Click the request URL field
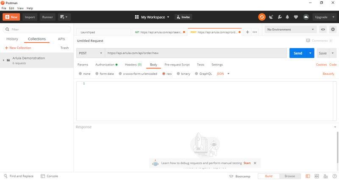This screenshot has height=180, width=339. point(196,53)
